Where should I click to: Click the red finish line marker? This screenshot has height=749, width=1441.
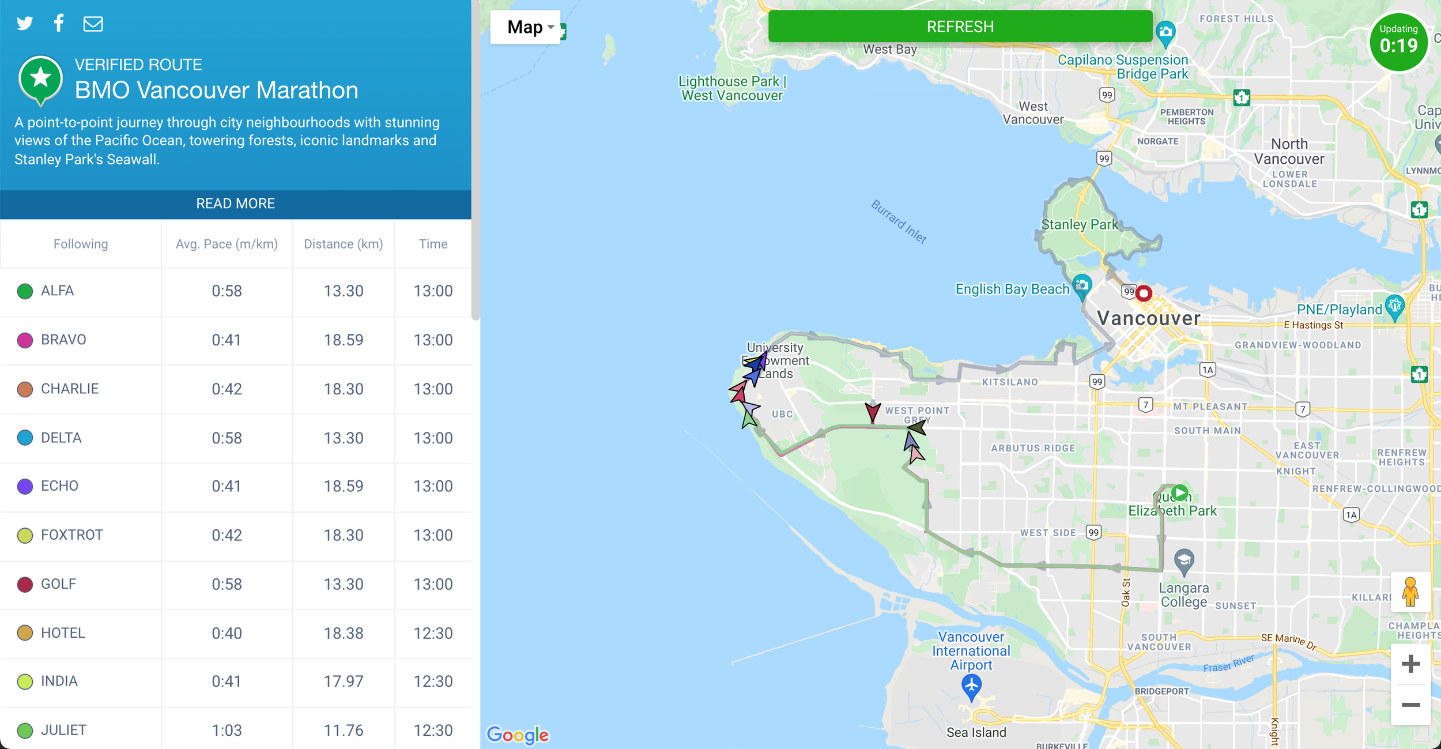click(x=1144, y=293)
